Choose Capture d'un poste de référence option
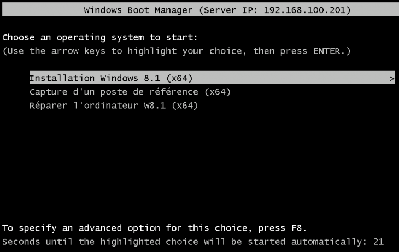Image resolution: width=399 pixels, height=252 pixels. point(130,92)
